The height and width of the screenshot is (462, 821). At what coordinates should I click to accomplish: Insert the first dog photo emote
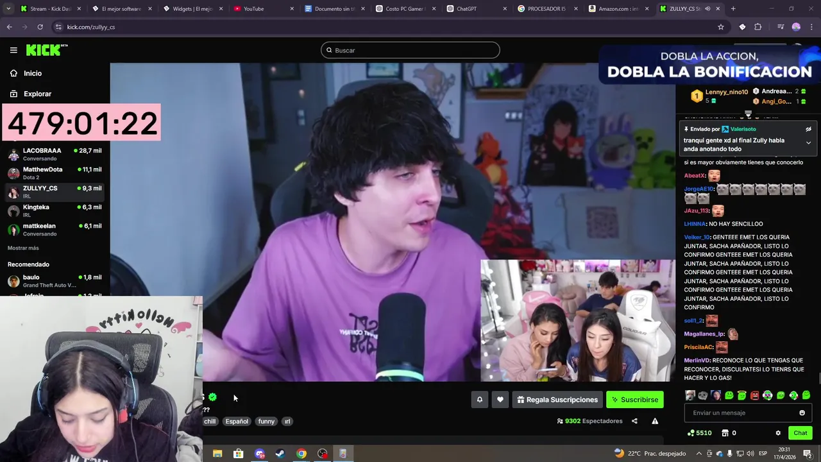(690, 395)
